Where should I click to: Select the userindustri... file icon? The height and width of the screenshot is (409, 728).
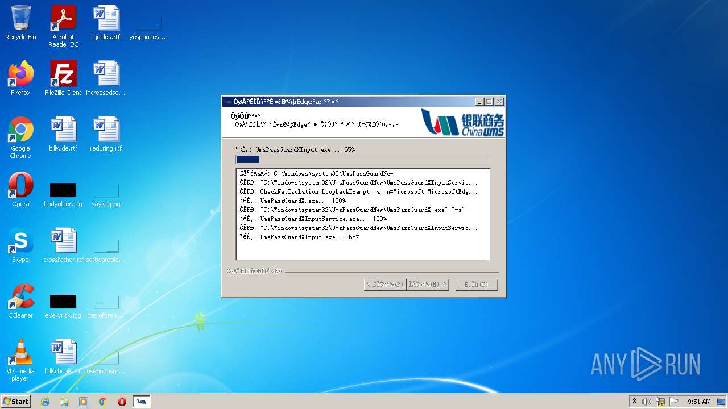106,361
